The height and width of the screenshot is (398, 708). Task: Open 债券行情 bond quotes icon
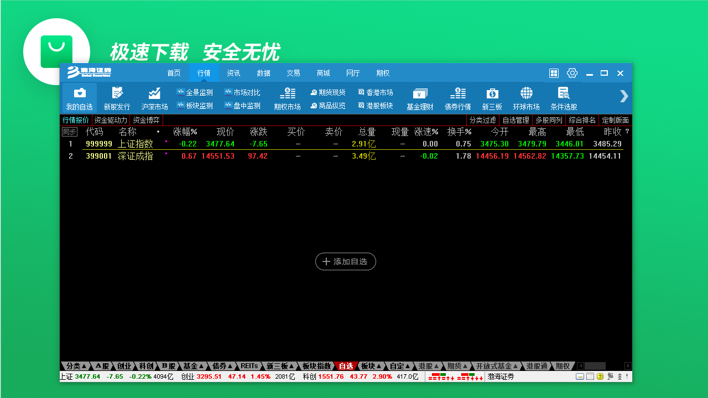coord(457,97)
